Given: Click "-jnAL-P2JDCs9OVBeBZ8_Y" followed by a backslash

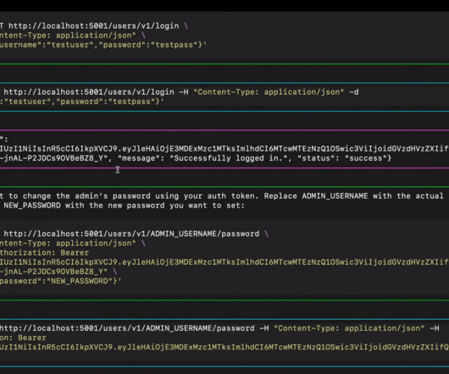Looking at the screenshot, I should [54, 272].
